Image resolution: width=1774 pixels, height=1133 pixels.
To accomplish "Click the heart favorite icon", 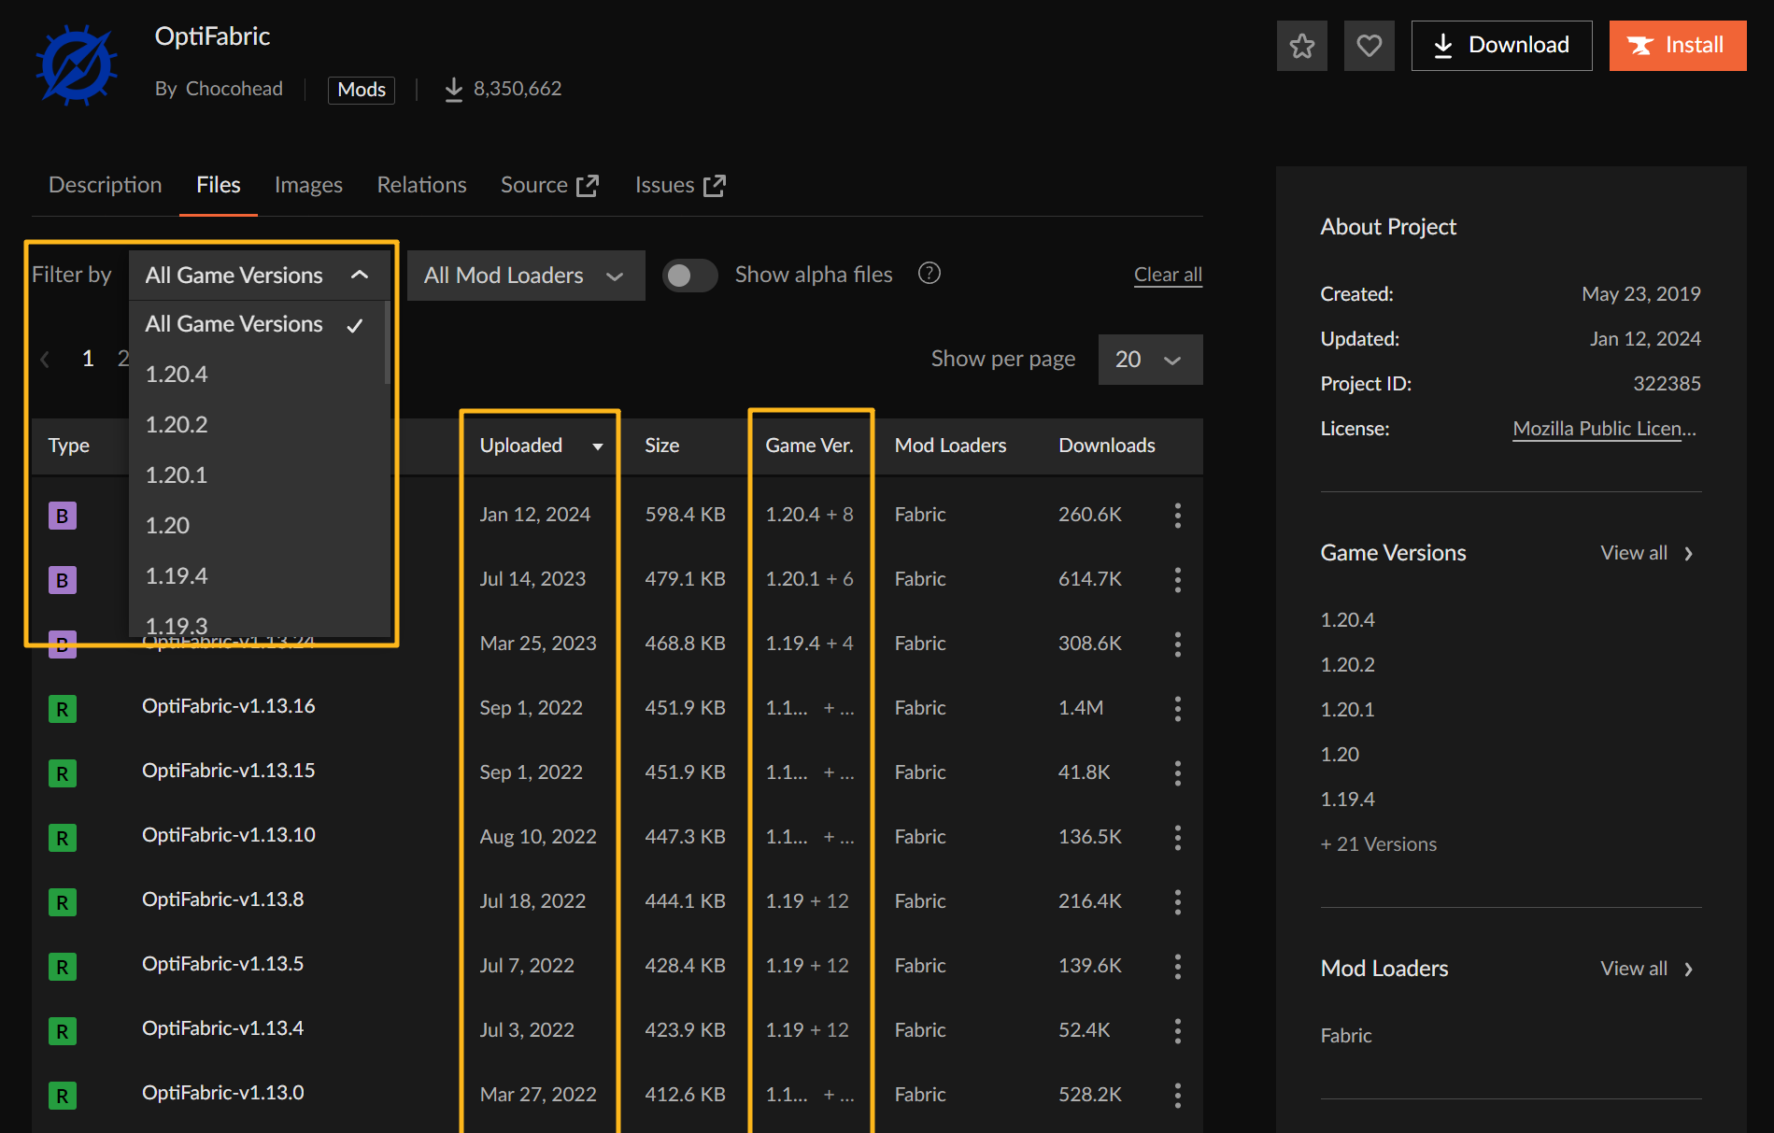I will coord(1369,46).
